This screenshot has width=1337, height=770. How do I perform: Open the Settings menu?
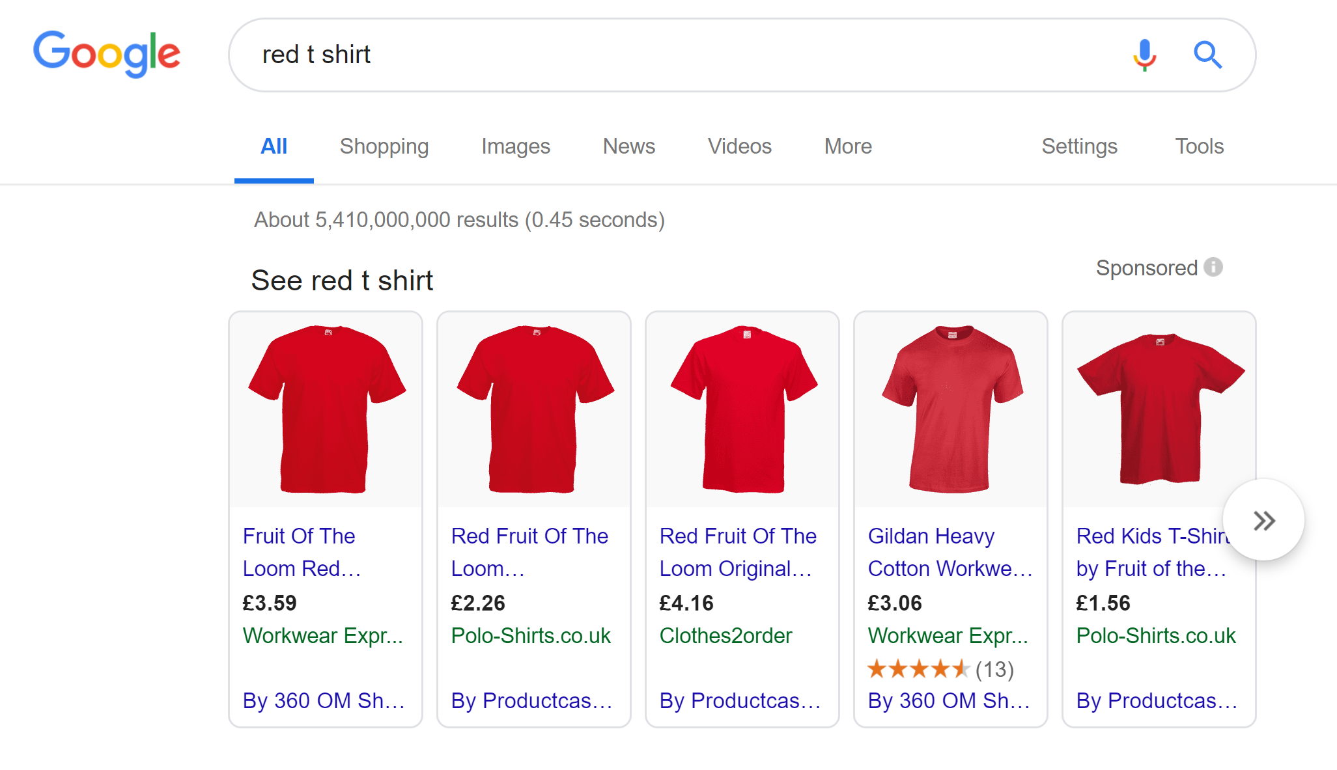[x=1079, y=146]
